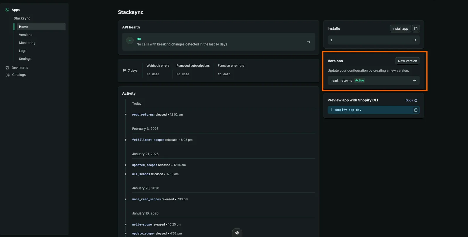Select Stacksync app in sidebar
Viewport: 468px width, 237px height.
pyautogui.click(x=22, y=18)
